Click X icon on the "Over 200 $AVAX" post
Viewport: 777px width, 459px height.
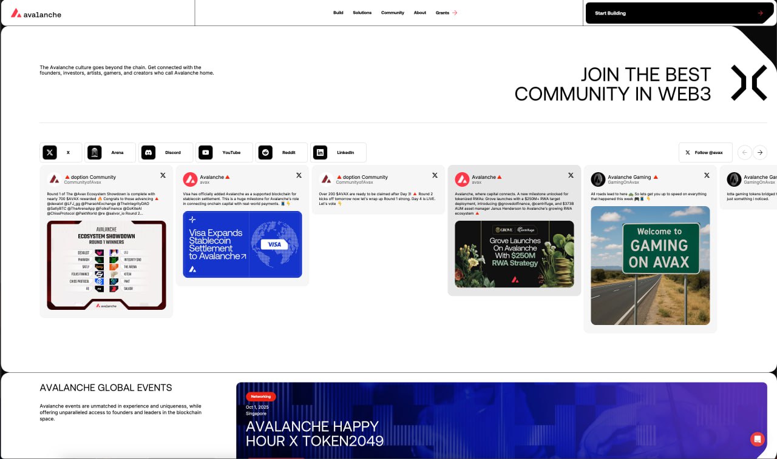(x=435, y=175)
